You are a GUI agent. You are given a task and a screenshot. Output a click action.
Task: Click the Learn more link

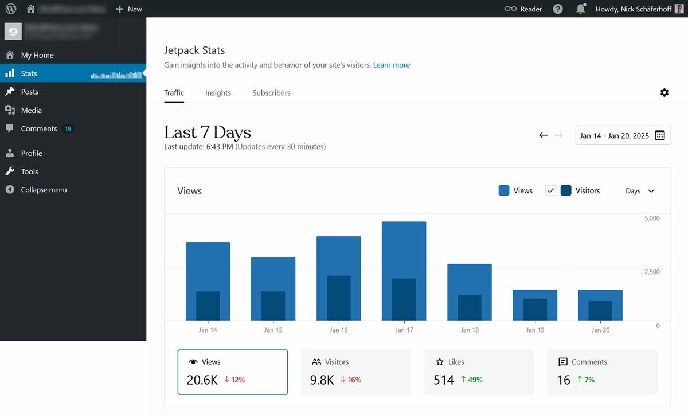point(392,65)
